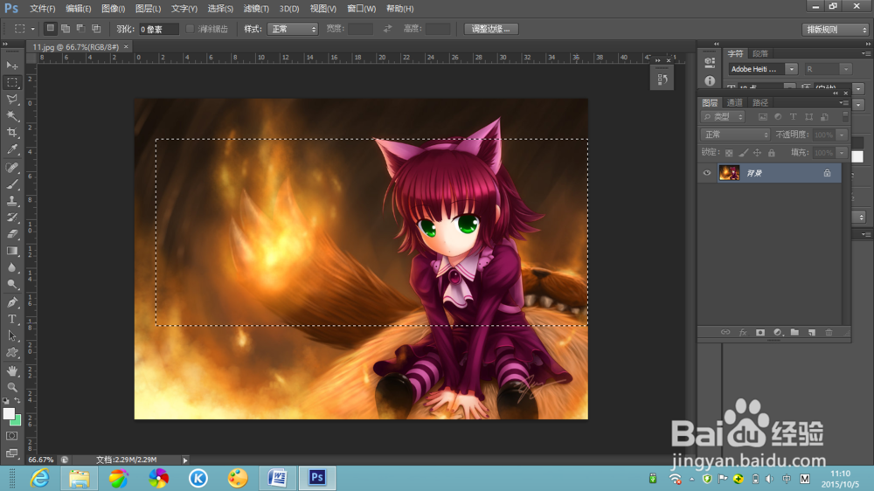Change screen mode icon
The image size is (874, 491).
click(x=11, y=453)
